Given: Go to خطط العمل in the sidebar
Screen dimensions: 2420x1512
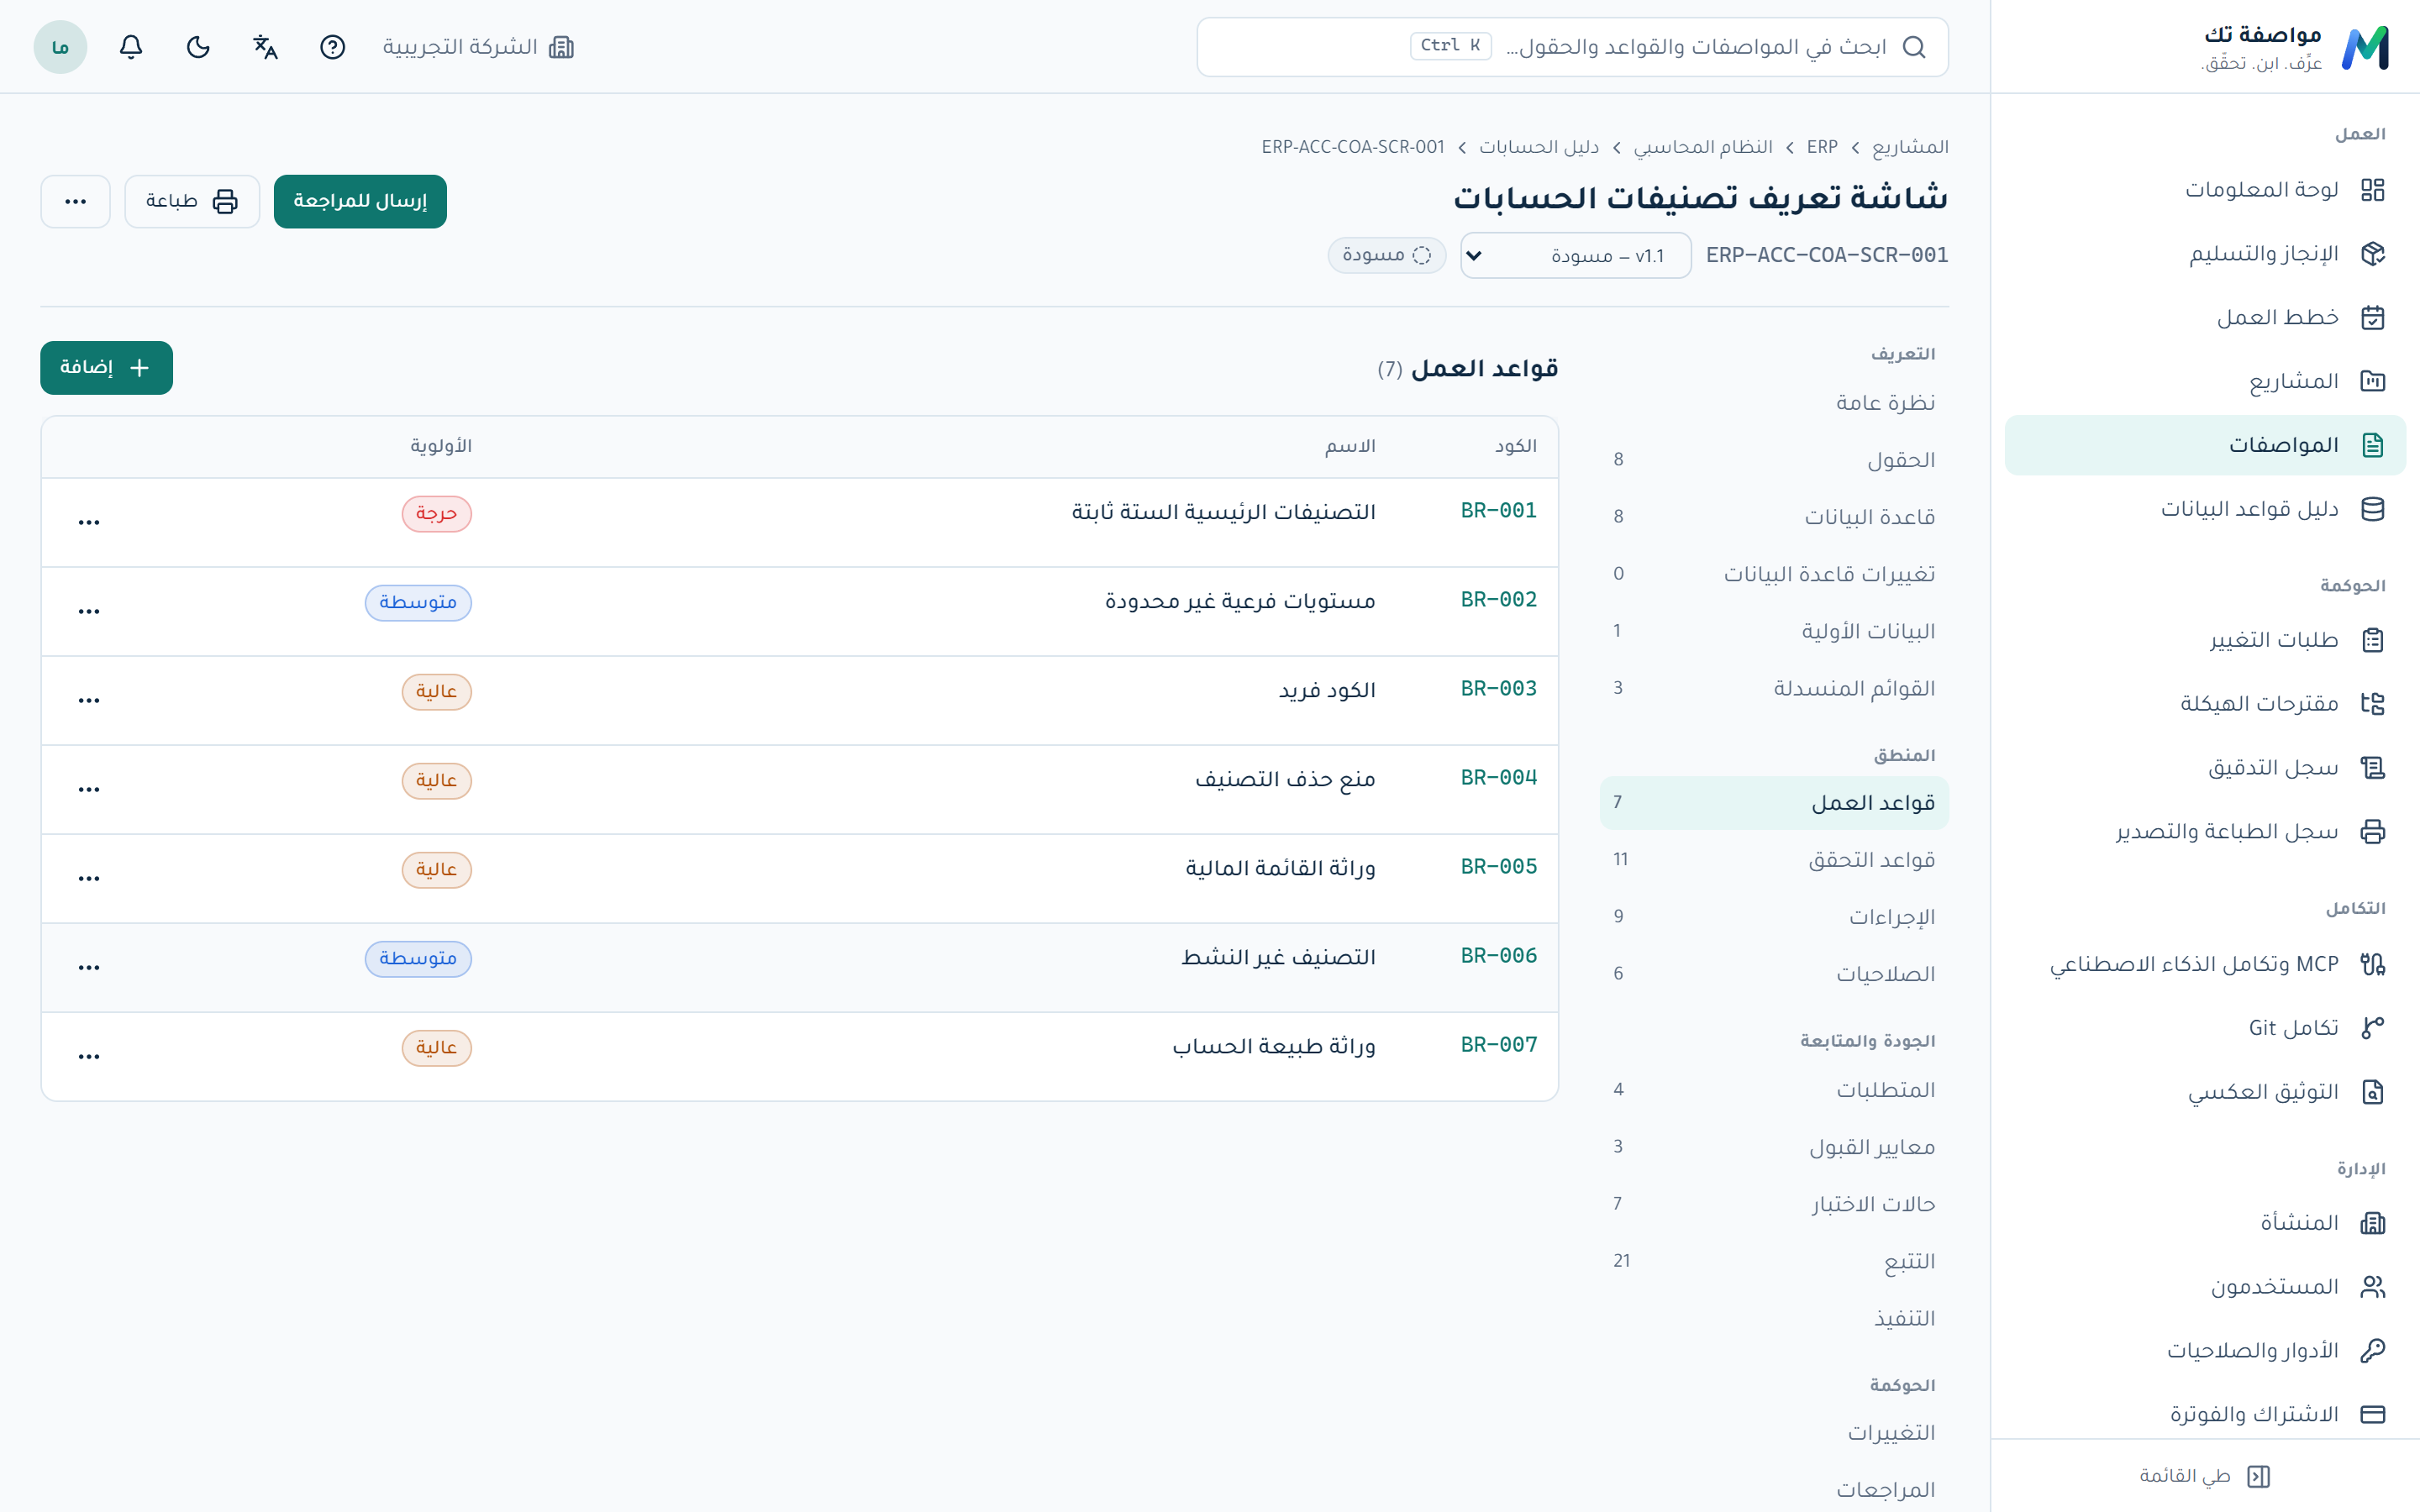Looking at the screenshot, I should pos(2205,318).
